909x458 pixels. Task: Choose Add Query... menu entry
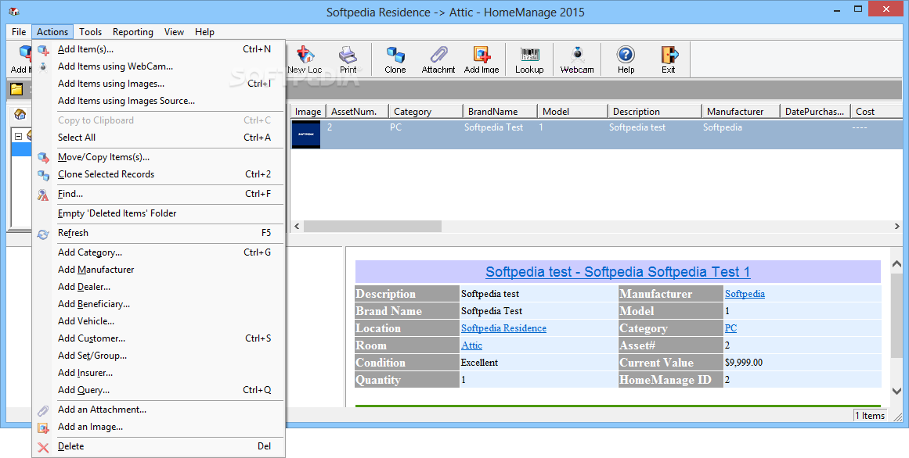coord(159,390)
